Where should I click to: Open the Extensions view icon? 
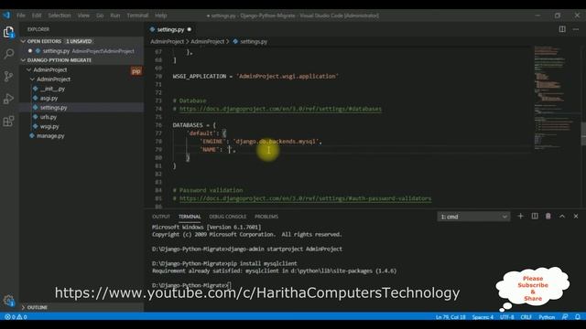[x=8, y=121]
